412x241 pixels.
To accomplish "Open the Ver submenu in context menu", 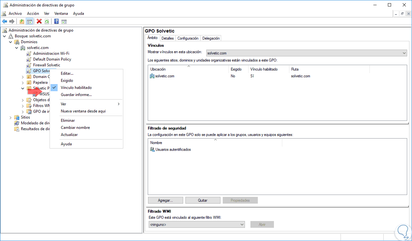I will click(86, 104).
